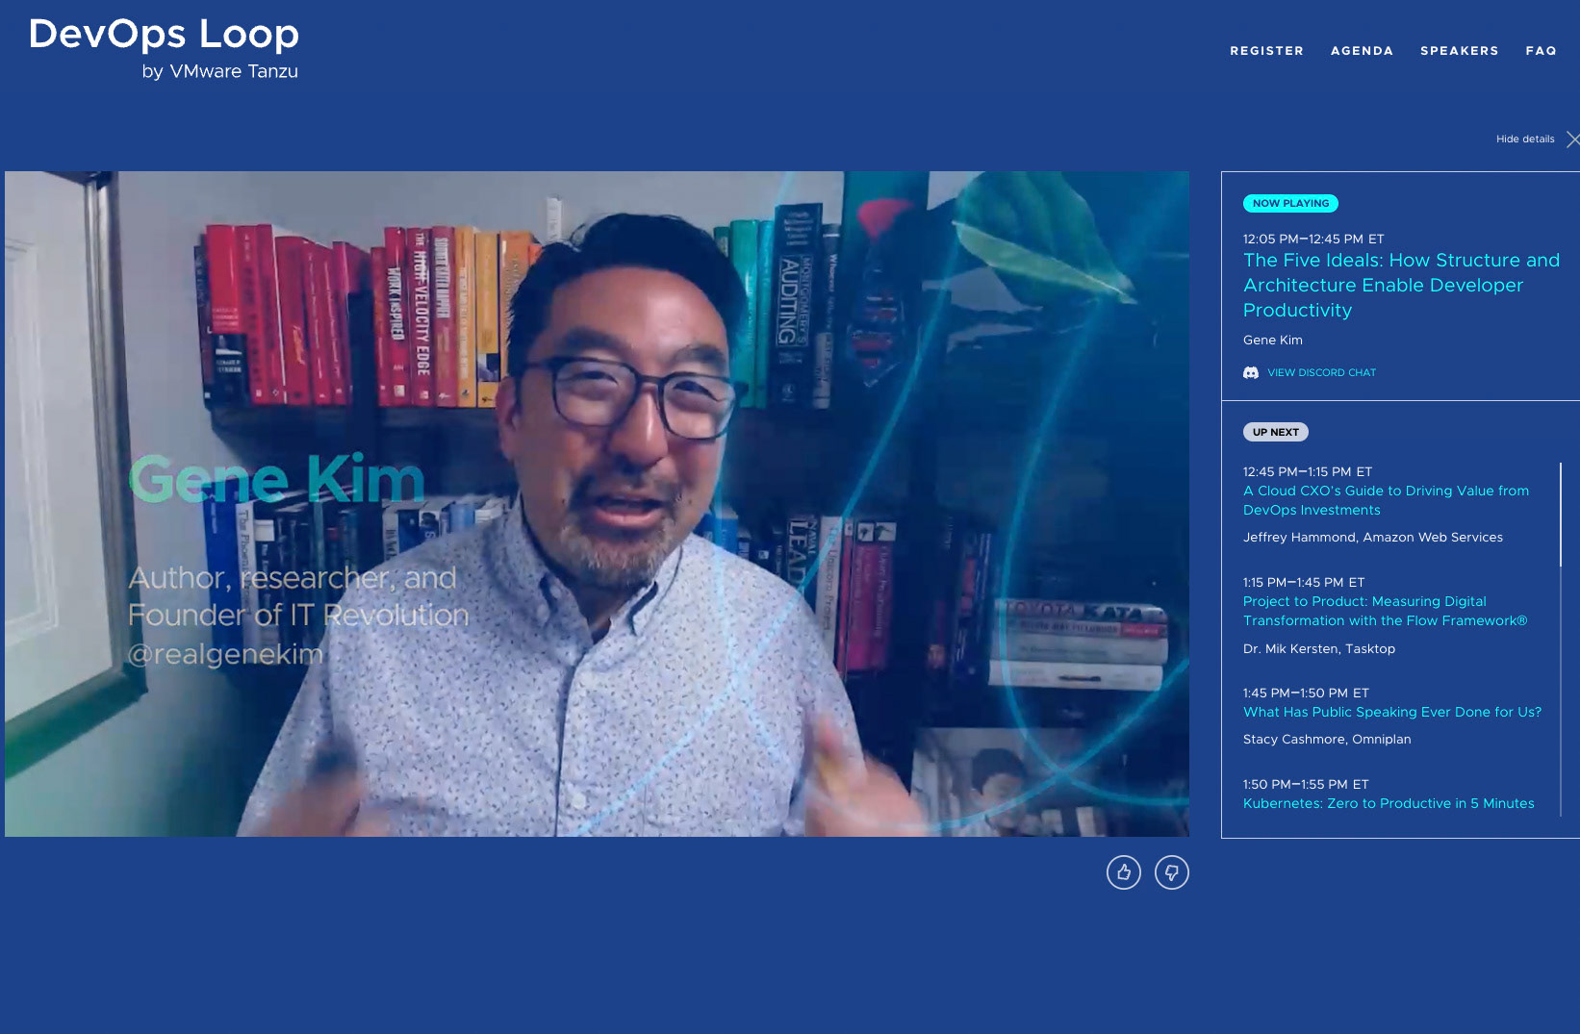Viewport: 1580px width, 1034px height.
Task: Click the thumbs up icon below the video
Action: (x=1123, y=872)
